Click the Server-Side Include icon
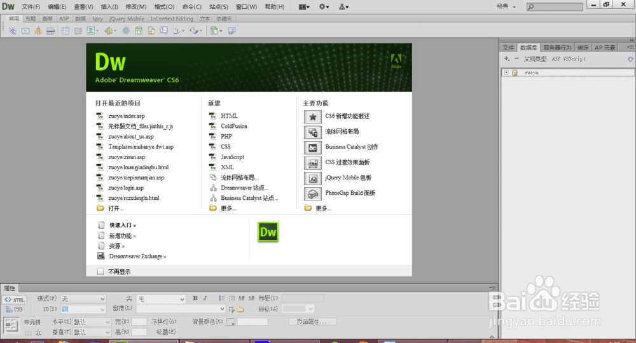This screenshot has width=636, height=343. click(151, 31)
